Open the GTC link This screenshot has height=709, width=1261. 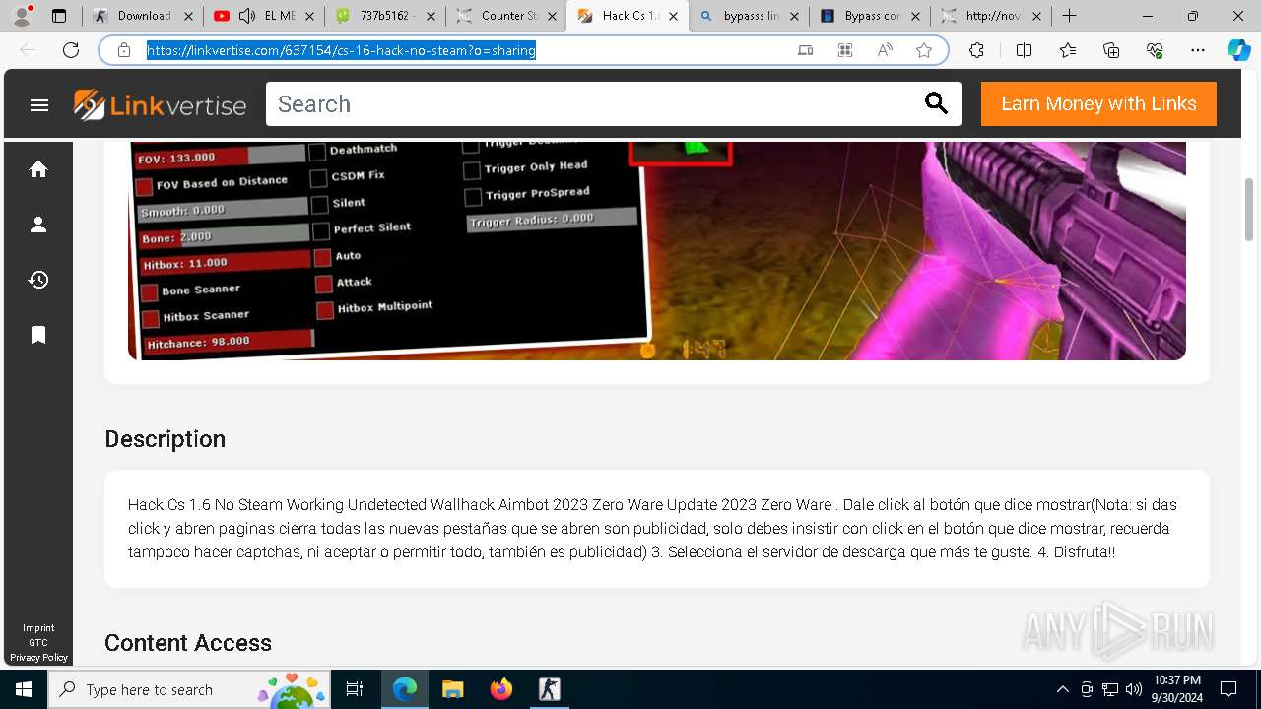pos(38,643)
